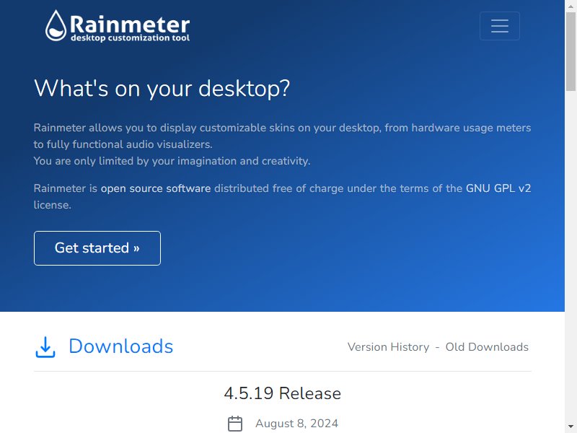The width and height of the screenshot is (577, 433).
Task: Open the hamburger navigation menu
Action: 499,26
